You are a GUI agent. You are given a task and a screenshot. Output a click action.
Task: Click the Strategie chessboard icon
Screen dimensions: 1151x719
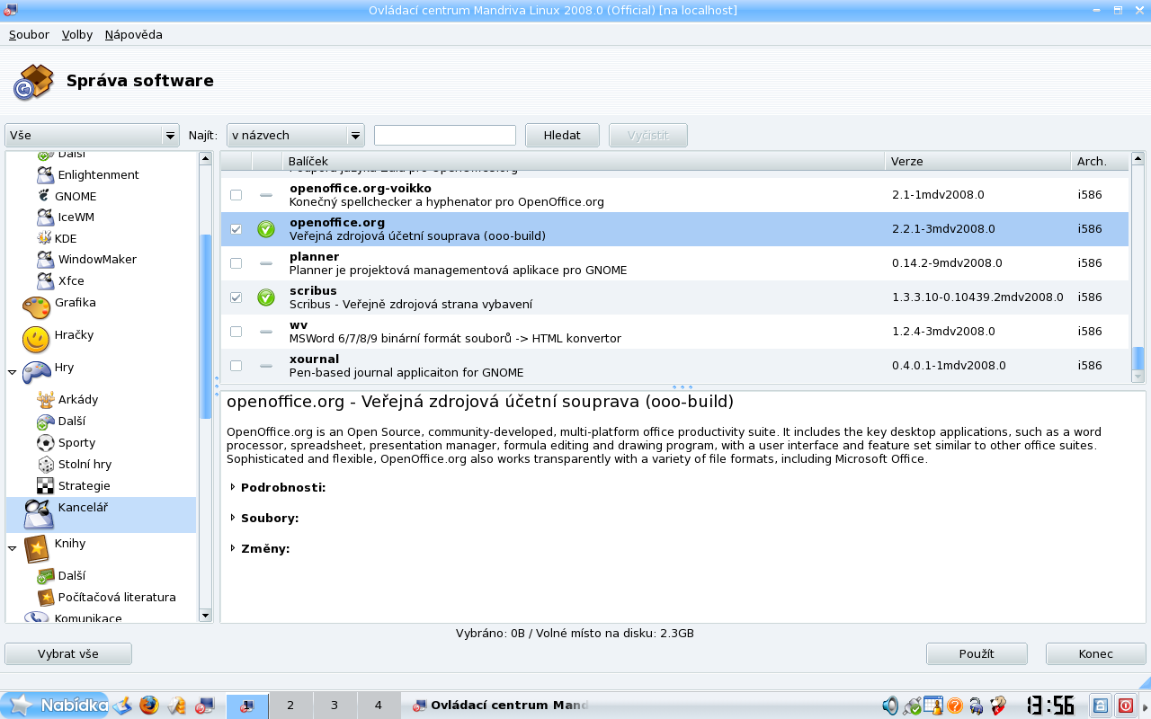click(45, 485)
